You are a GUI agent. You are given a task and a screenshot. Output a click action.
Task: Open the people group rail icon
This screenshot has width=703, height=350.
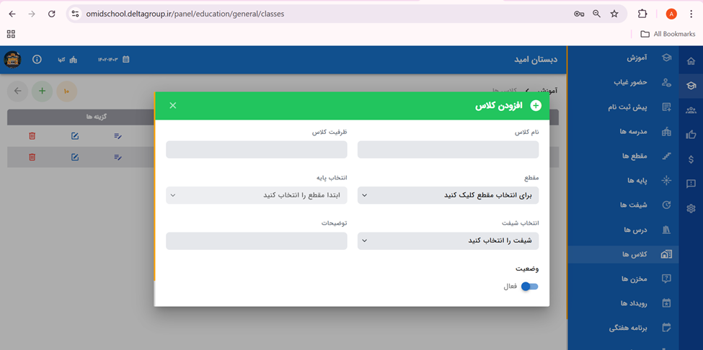[x=691, y=110]
